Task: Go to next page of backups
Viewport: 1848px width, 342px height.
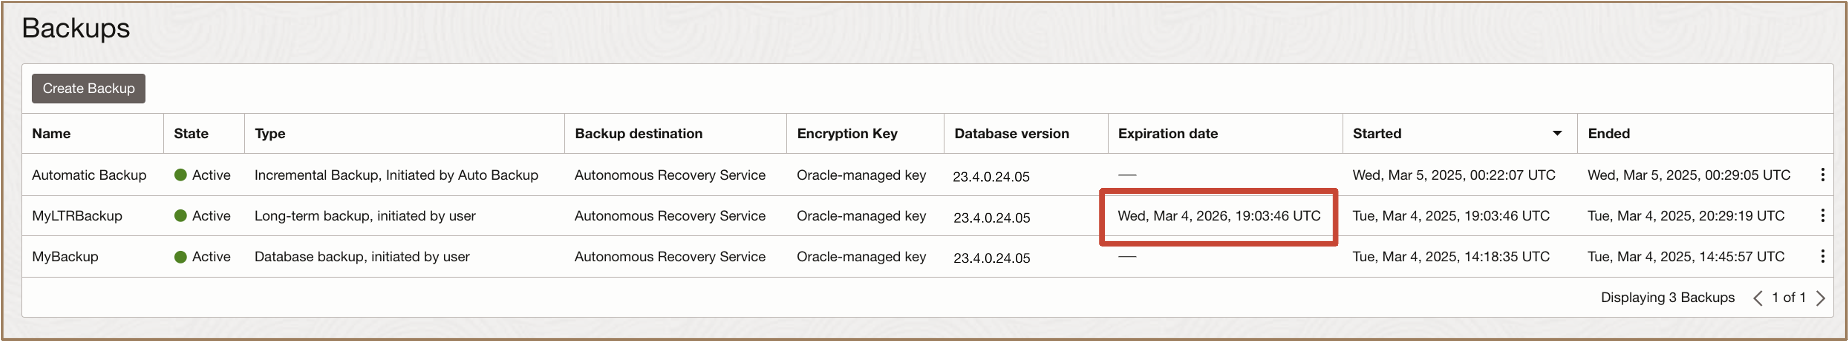Action: click(x=1820, y=298)
